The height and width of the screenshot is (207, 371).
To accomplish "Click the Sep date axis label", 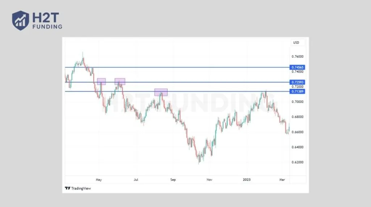I will tap(173, 180).
